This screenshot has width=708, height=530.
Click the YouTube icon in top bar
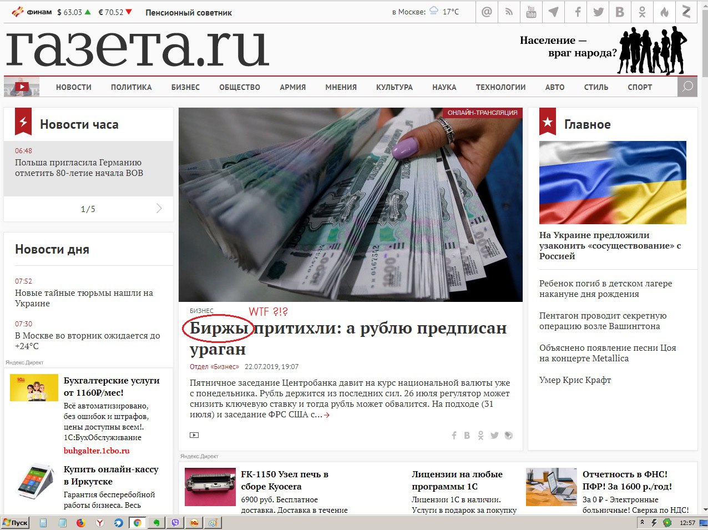pyautogui.click(x=531, y=12)
